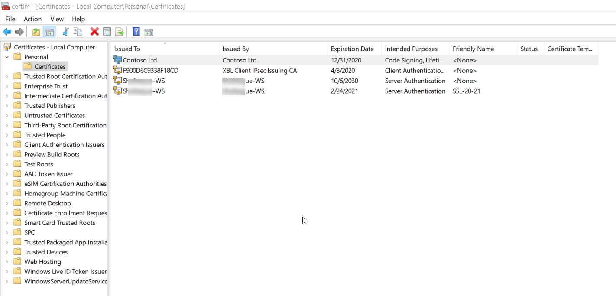Viewport: 616px width, 296px height.
Task: Open the File menu
Action: 10,19
